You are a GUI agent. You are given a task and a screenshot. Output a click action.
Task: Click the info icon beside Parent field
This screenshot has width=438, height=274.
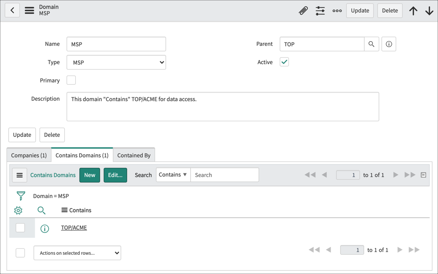pyautogui.click(x=388, y=44)
